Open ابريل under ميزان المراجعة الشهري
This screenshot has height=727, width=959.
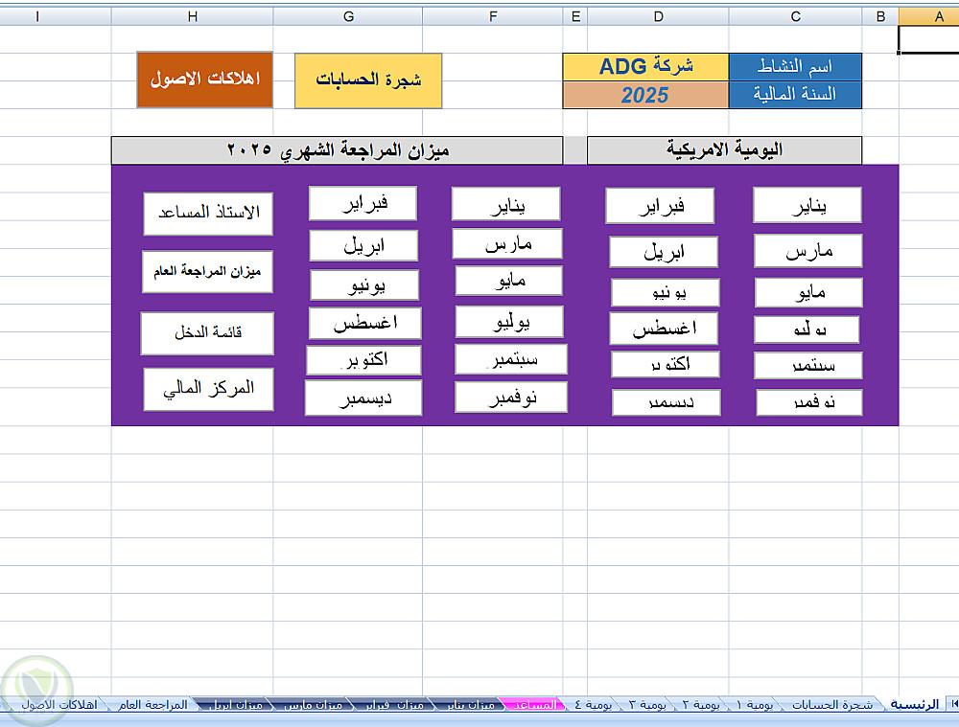(x=363, y=245)
